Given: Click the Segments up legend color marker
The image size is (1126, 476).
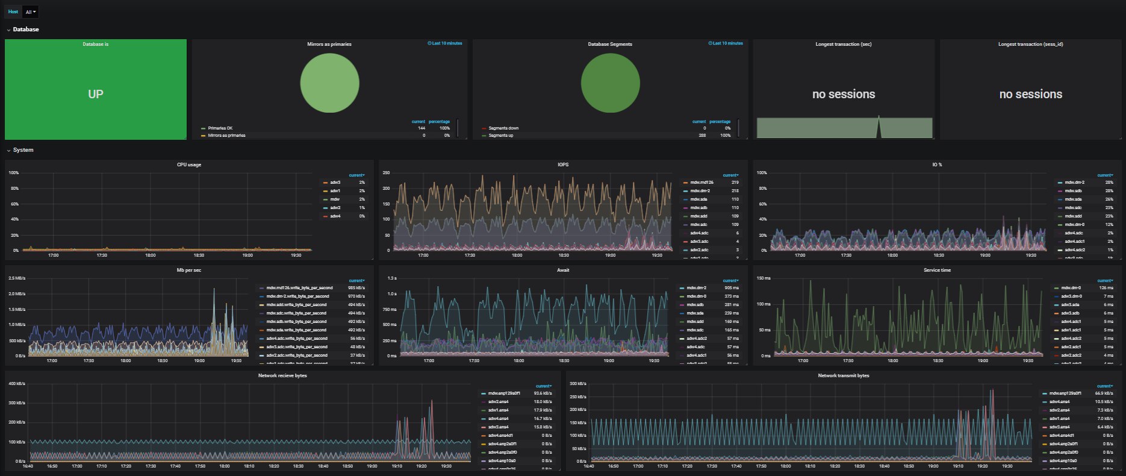Looking at the screenshot, I should pyautogui.click(x=484, y=136).
